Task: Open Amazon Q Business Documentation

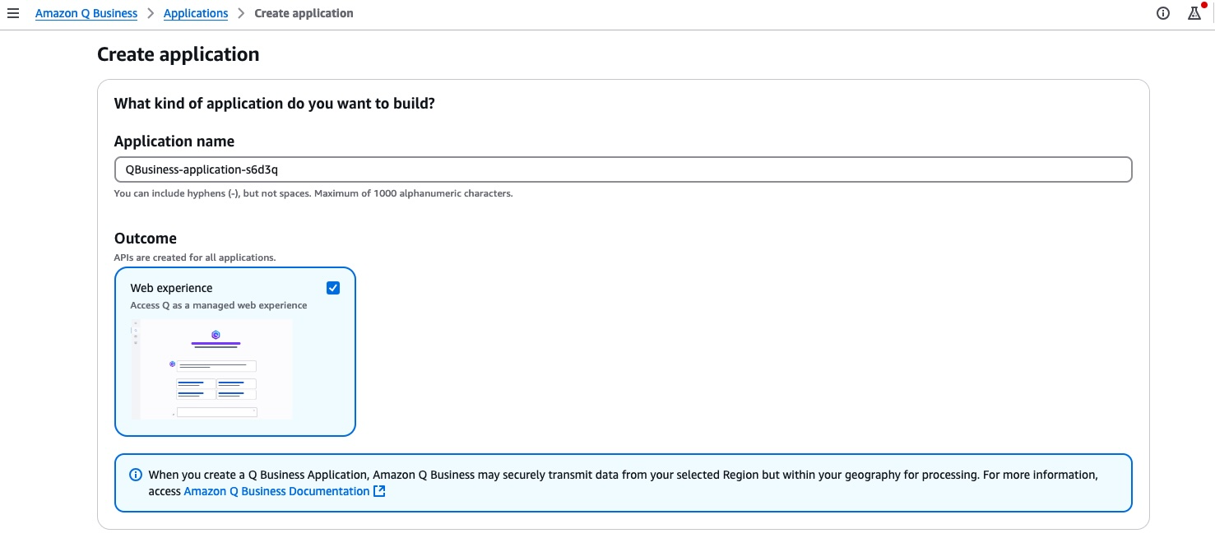Action: 276,490
